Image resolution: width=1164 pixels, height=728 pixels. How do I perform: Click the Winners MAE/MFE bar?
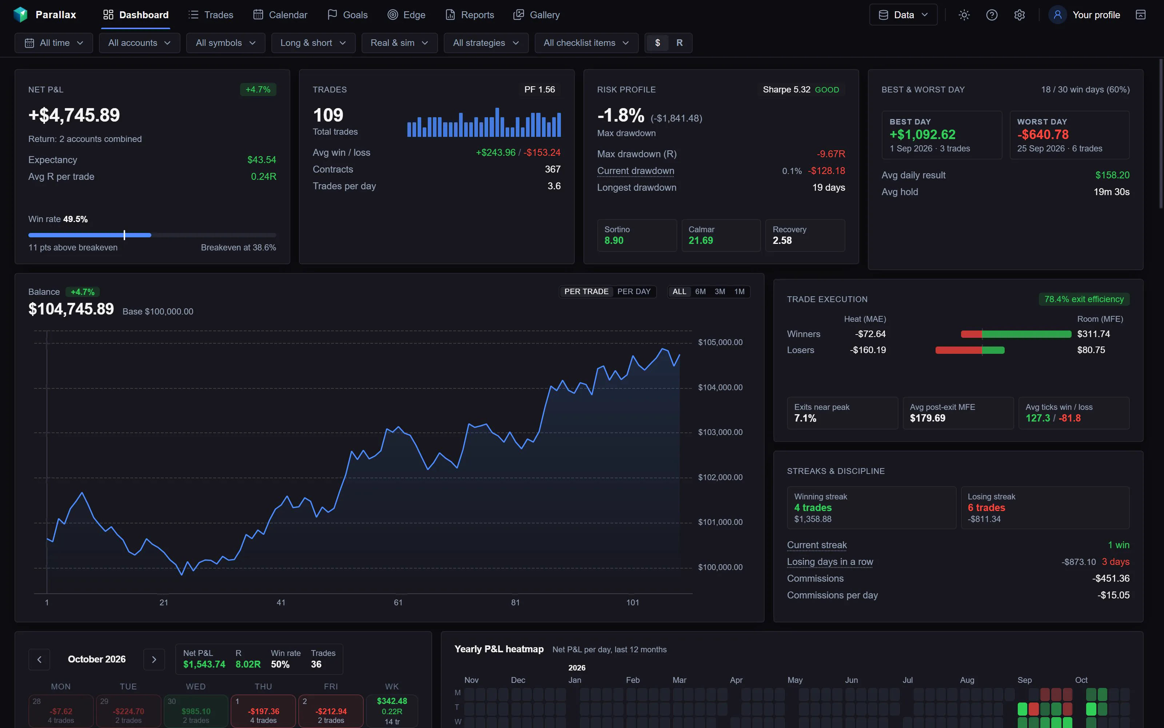1016,334
